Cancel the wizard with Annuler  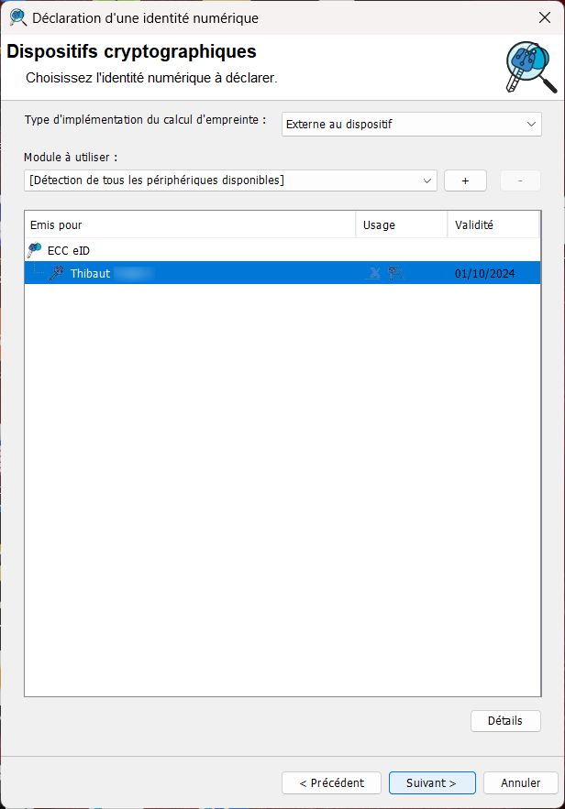point(521,782)
